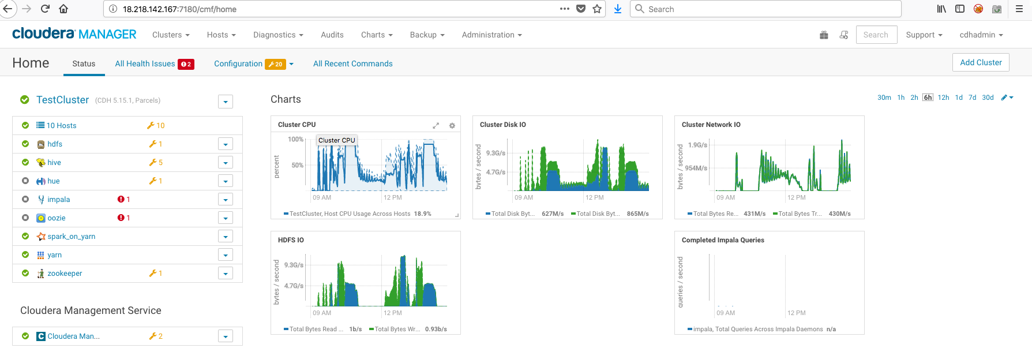1032x363 pixels.
Task: Expand the yarn service actions dropdown
Action: tap(226, 255)
